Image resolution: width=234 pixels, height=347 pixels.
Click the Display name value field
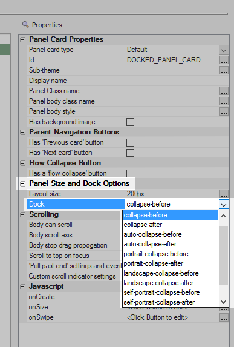click(x=177, y=81)
